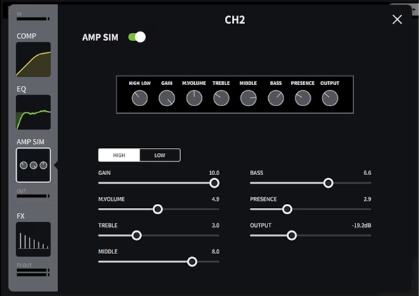Image resolution: width=419 pixels, height=296 pixels.
Task: Click the M.VOLUME knob on amp
Action: 194,98
